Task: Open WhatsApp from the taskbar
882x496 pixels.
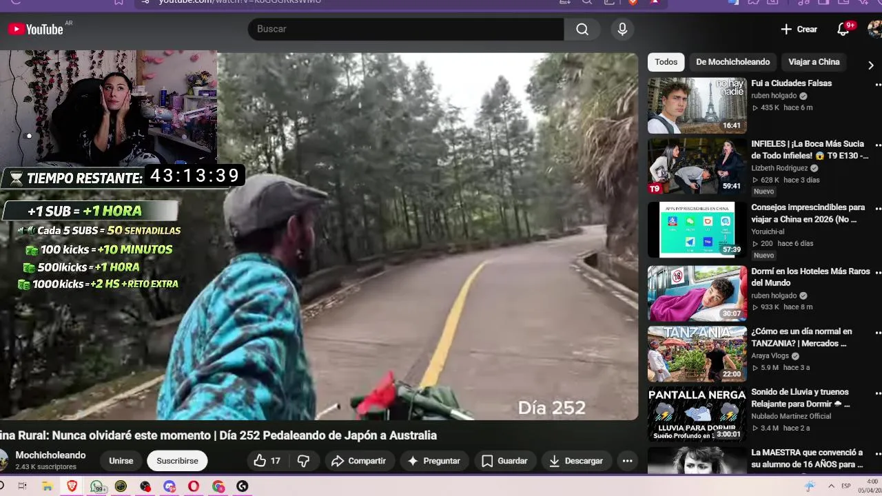Action: pyautogui.click(x=97, y=486)
